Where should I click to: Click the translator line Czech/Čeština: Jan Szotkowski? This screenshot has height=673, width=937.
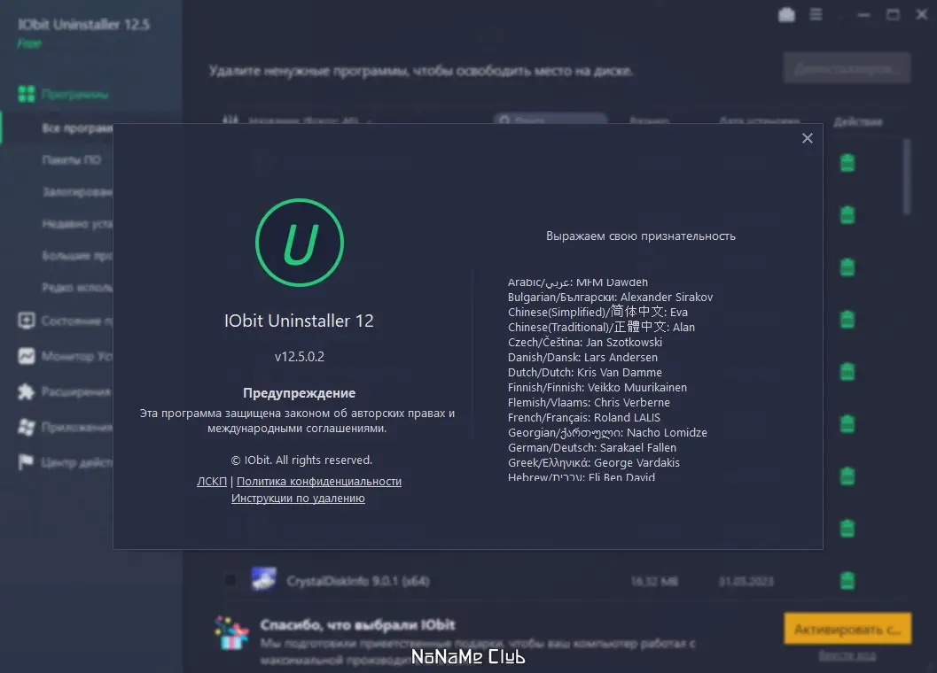click(x=585, y=342)
